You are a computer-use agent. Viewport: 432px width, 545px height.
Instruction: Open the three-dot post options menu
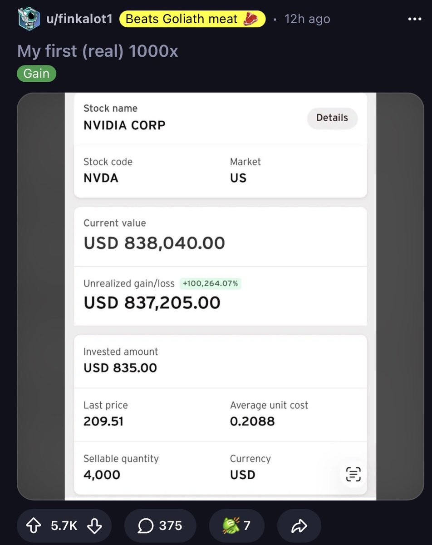pos(415,20)
